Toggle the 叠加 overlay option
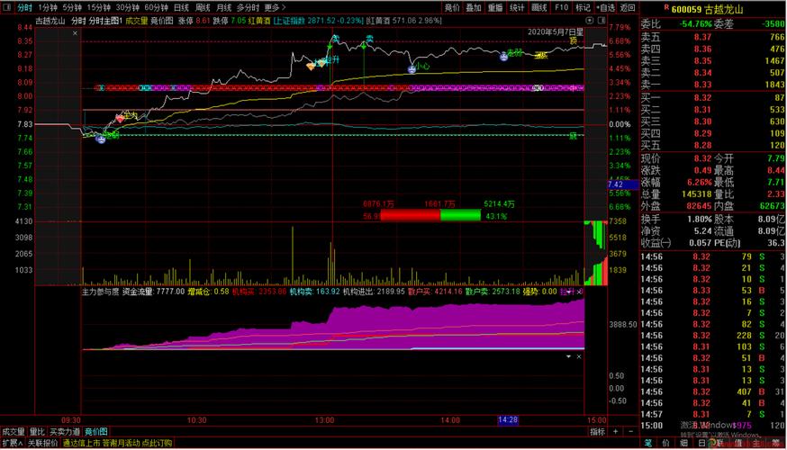The width and height of the screenshot is (787, 450). (x=474, y=7)
